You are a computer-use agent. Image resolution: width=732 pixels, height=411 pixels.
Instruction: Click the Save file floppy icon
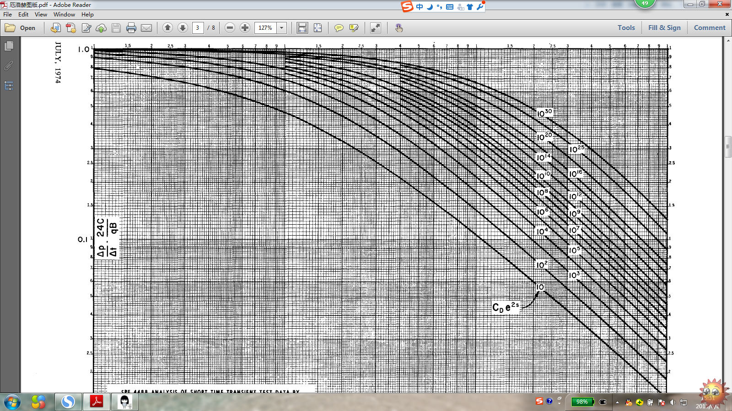(x=116, y=28)
